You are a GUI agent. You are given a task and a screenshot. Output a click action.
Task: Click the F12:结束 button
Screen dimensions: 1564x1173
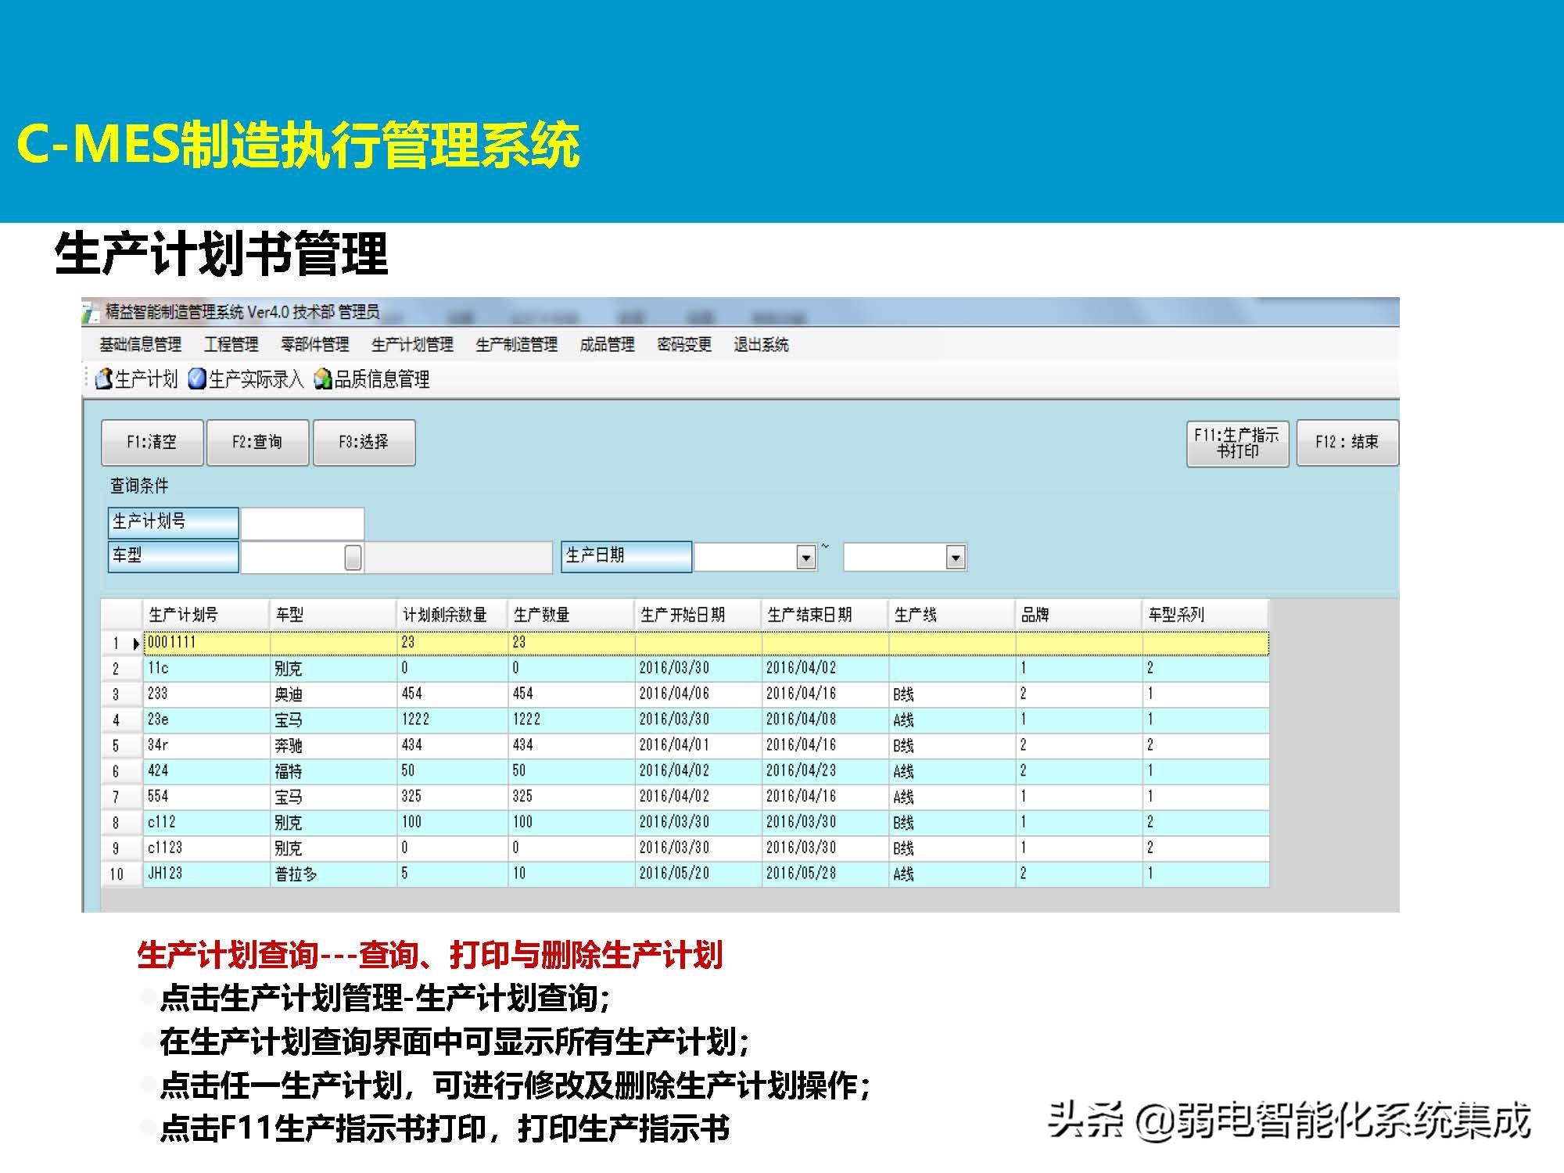[x=1347, y=443]
